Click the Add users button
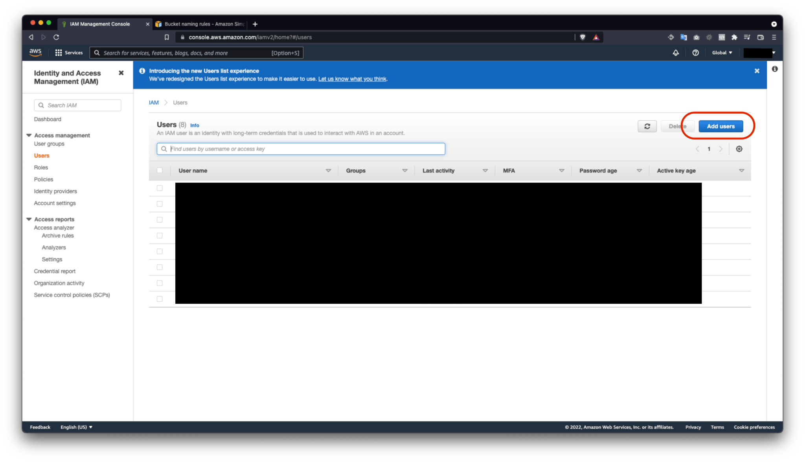 tap(721, 126)
